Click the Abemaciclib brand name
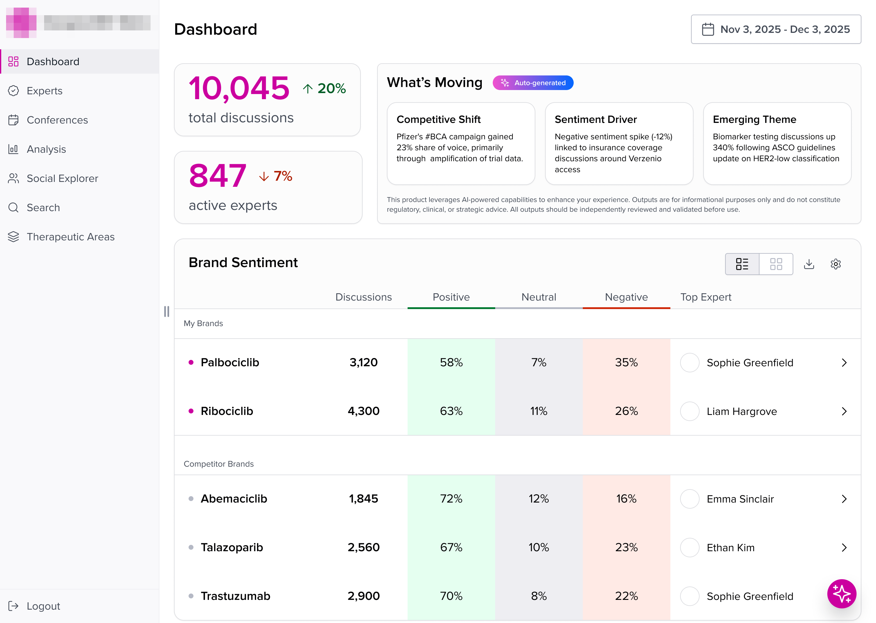 coord(234,498)
